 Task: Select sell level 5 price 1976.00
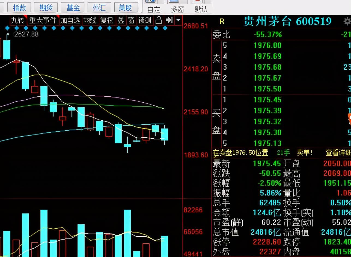[x=267, y=45]
